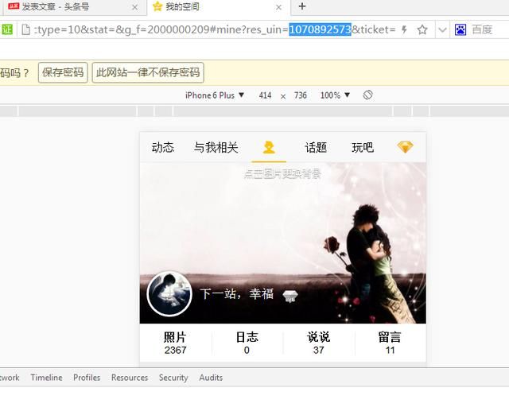Click the Baidu paw search engine icon
The width and height of the screenshot is (509, 415).
pyautogui.click(x=460, y=30)
